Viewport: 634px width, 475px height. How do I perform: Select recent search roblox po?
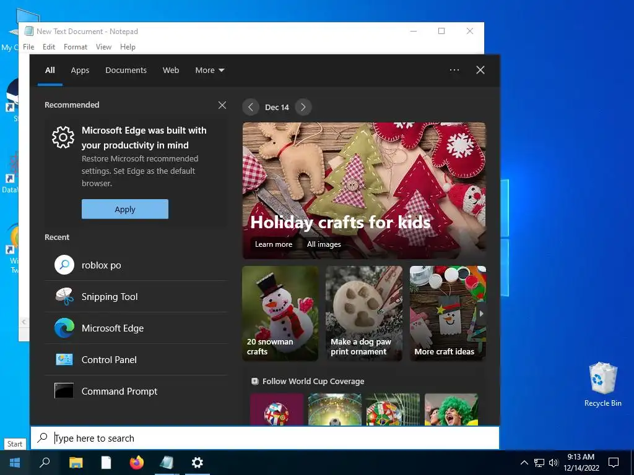pyautogui.click(x=136, y=265)
